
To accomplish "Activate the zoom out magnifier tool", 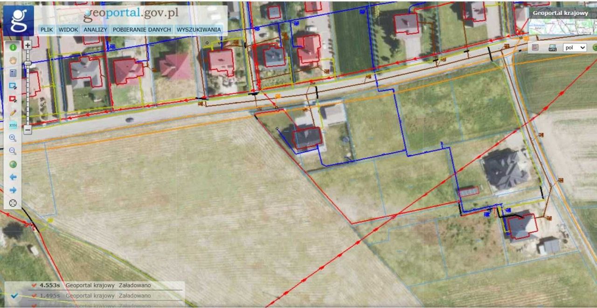I will coord(13,151).
